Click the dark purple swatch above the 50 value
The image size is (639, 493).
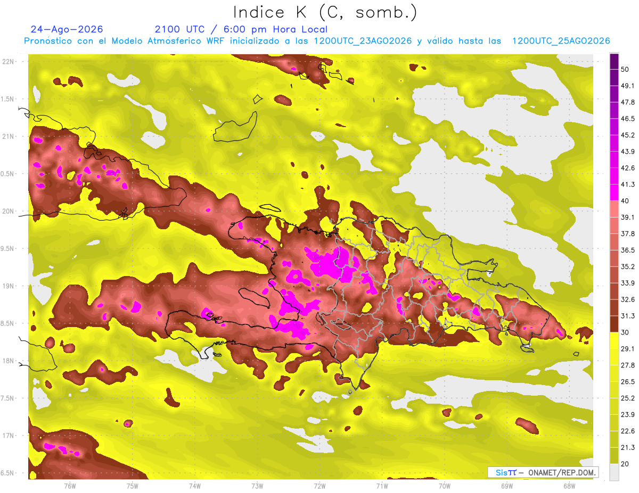pos(614,61)
